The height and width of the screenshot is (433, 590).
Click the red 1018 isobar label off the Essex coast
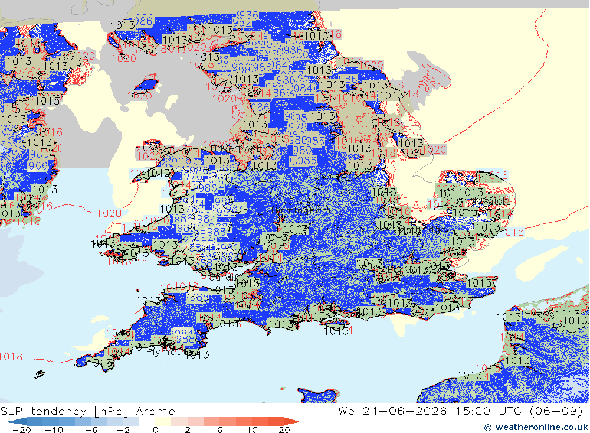pos(512,232)
